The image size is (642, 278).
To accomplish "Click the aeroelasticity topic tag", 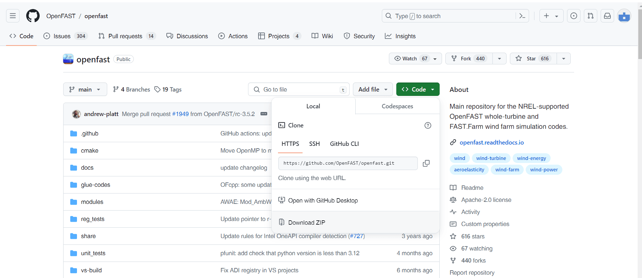I will pyautogui.click(x=469, y=170).
